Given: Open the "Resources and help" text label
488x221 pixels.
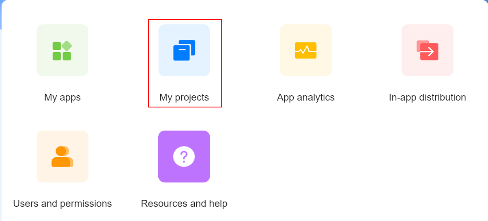Looking at the screenshot, I should coord(184,204).
